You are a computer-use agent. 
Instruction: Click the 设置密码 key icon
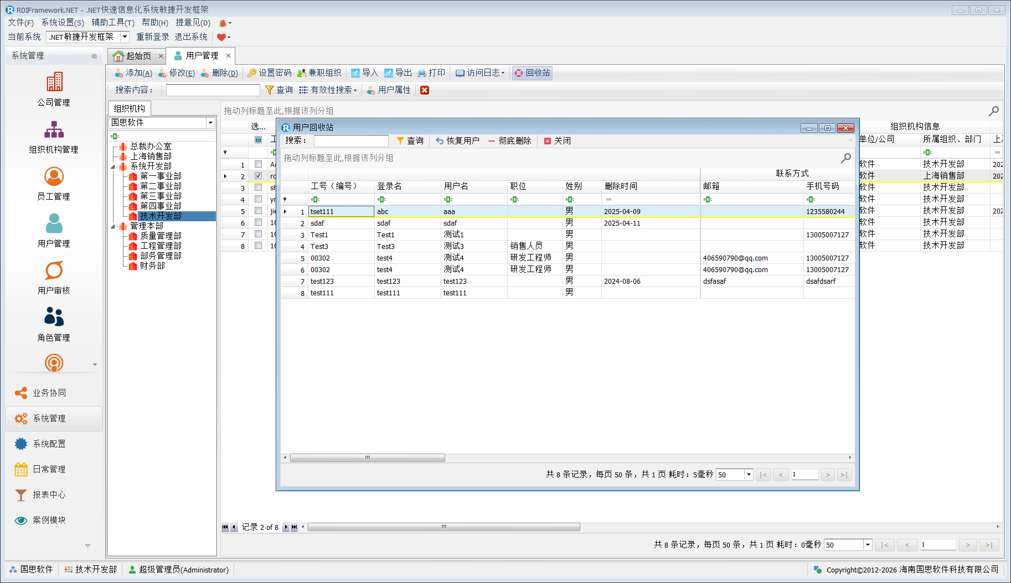tap(252, 73)
